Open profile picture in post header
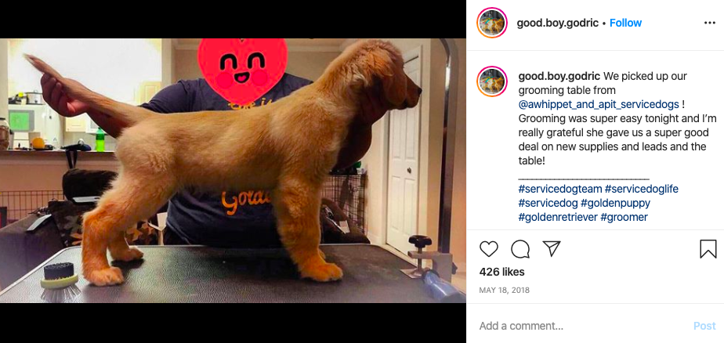The image size is (724, 343). [x=492, y=23]
